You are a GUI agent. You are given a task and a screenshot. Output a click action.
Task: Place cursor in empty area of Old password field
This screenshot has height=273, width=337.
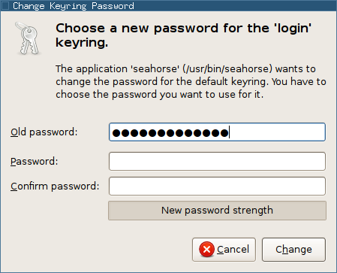pos(277,132)
